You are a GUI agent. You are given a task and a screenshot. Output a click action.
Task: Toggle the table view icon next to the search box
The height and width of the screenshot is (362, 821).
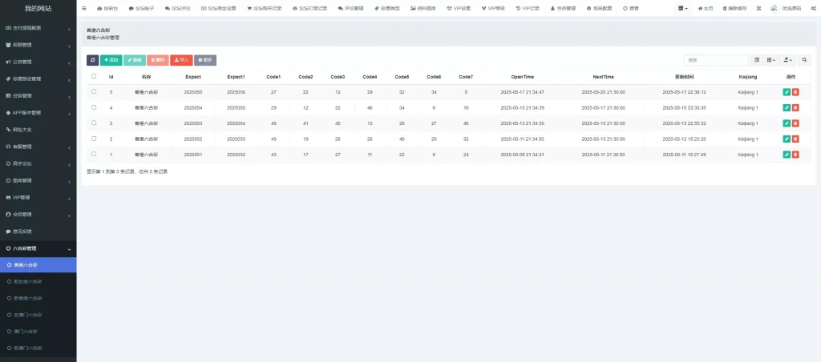pyautogui.click(x=757, y=60)
